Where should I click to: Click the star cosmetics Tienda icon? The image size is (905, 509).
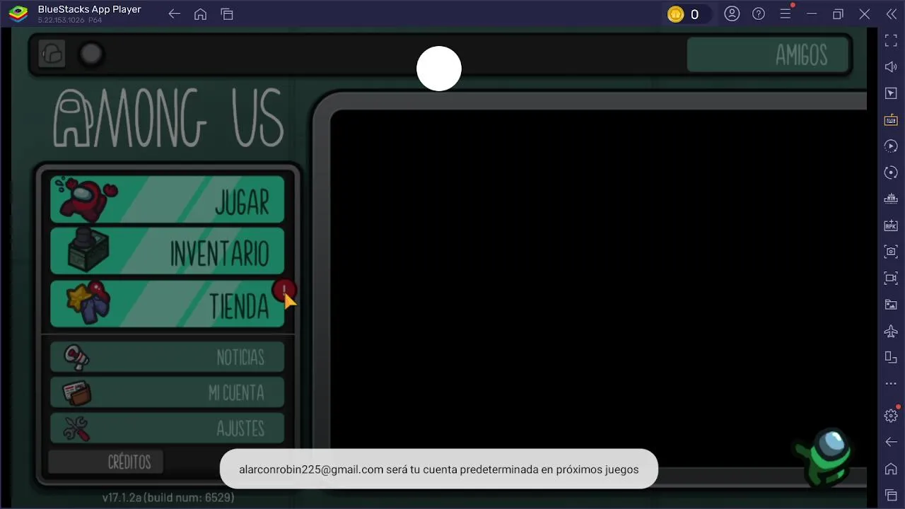(88, 303)
